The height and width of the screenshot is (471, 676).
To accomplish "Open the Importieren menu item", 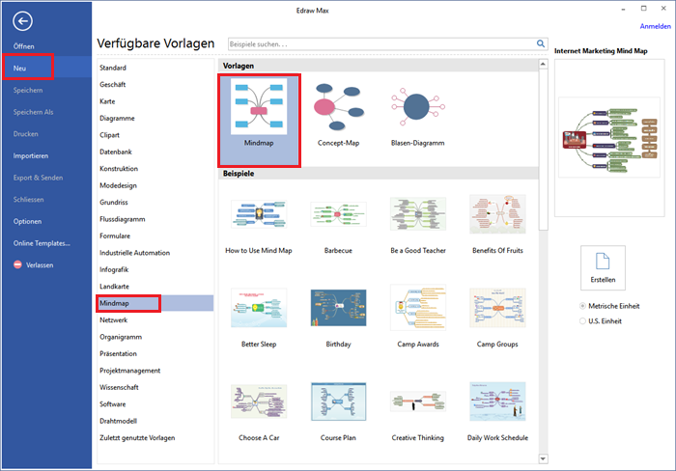I will 31,155.
